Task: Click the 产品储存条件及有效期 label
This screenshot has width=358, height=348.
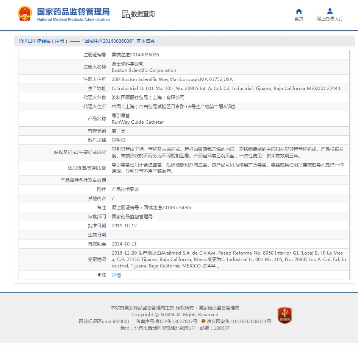Action: [83, 180]
